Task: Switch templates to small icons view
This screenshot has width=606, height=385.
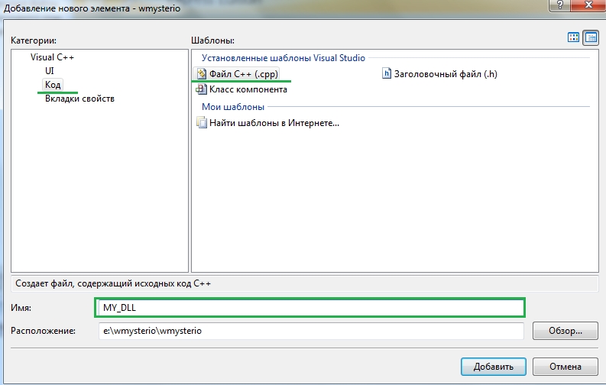Action: (590, 37)
